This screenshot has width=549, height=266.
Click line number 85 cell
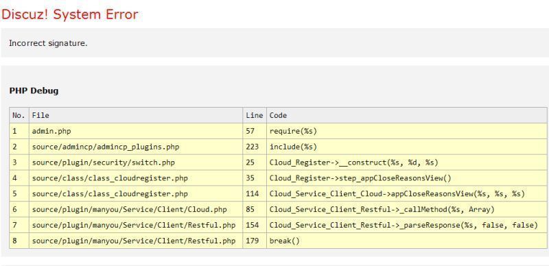[x=255, y=210]
